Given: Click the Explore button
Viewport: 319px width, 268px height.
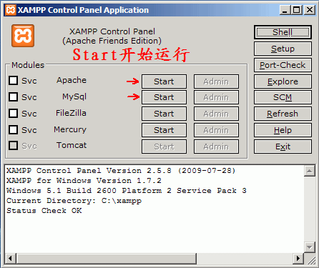Looking at the screenshot, I should pyautogui.click(x=283, y=81).
